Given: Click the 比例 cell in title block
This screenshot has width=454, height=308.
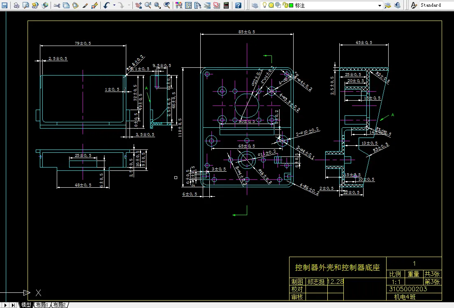Looking at the screenshot, I should [395, 274].
